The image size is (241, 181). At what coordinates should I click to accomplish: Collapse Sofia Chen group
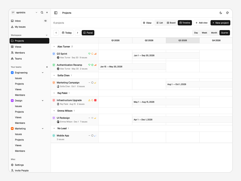click(54, 75)
